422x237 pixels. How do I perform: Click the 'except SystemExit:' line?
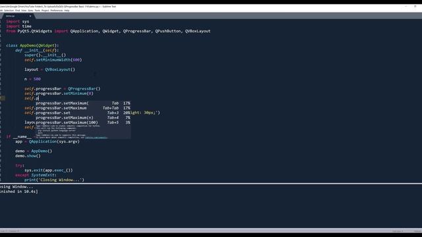pos(36,176)
